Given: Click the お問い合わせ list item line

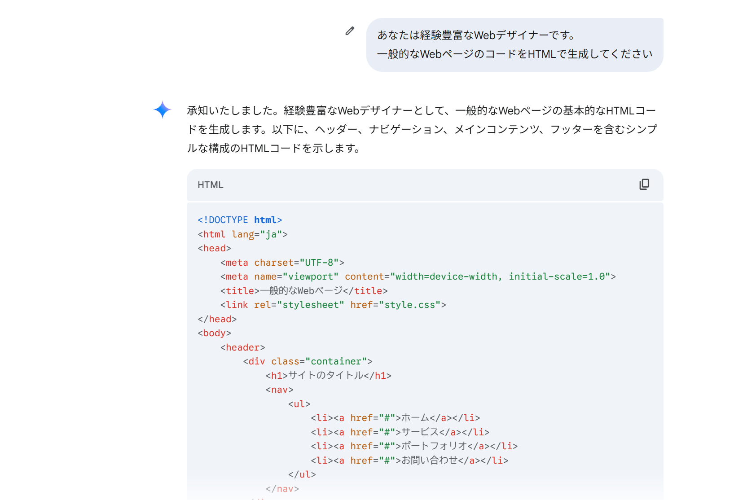Looking at the screenshot, I should pos(409,461).
